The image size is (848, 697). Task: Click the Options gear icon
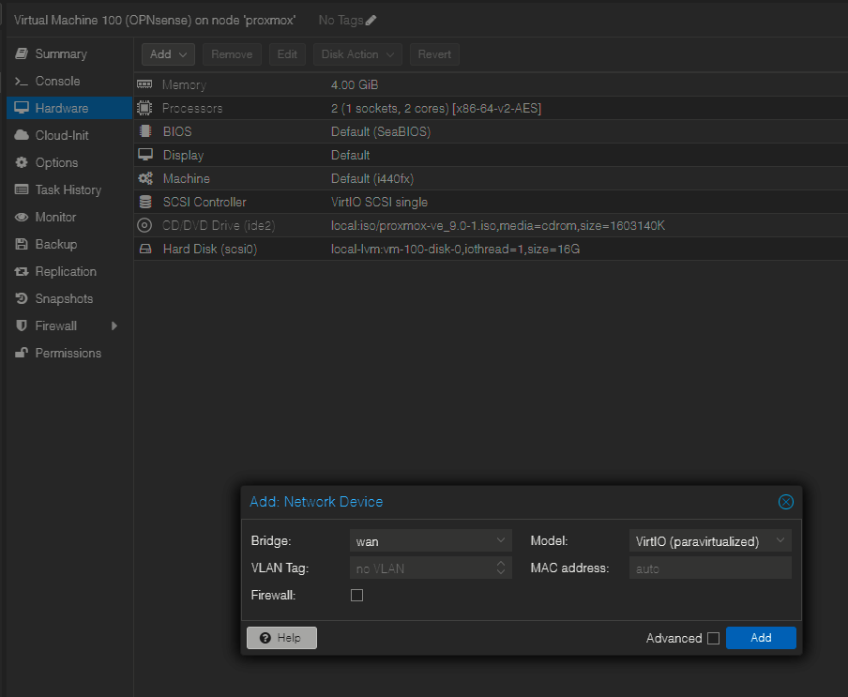[x=22, y=162]
